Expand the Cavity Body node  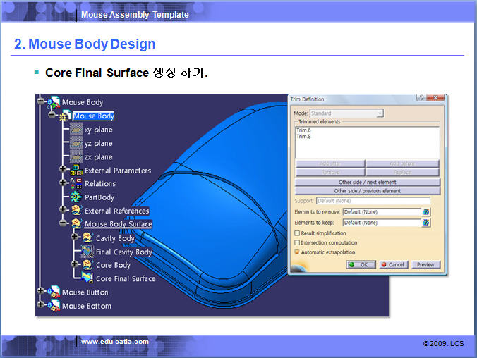point(75,238)
